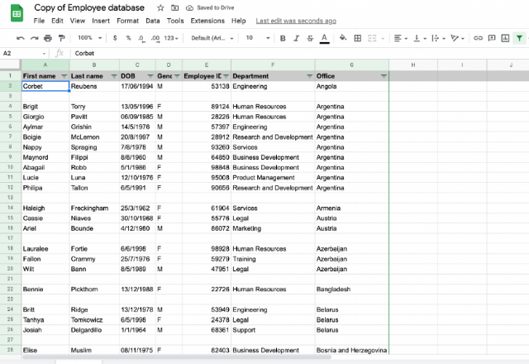
Task: Toggle the green filter funnel icon
Action: 520,38
